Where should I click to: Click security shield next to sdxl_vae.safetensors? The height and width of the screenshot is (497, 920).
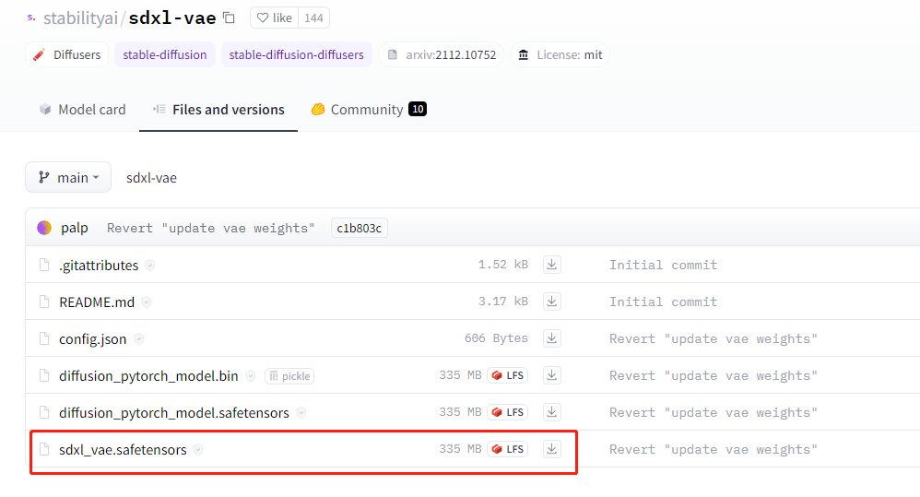[x=198, y=450]
